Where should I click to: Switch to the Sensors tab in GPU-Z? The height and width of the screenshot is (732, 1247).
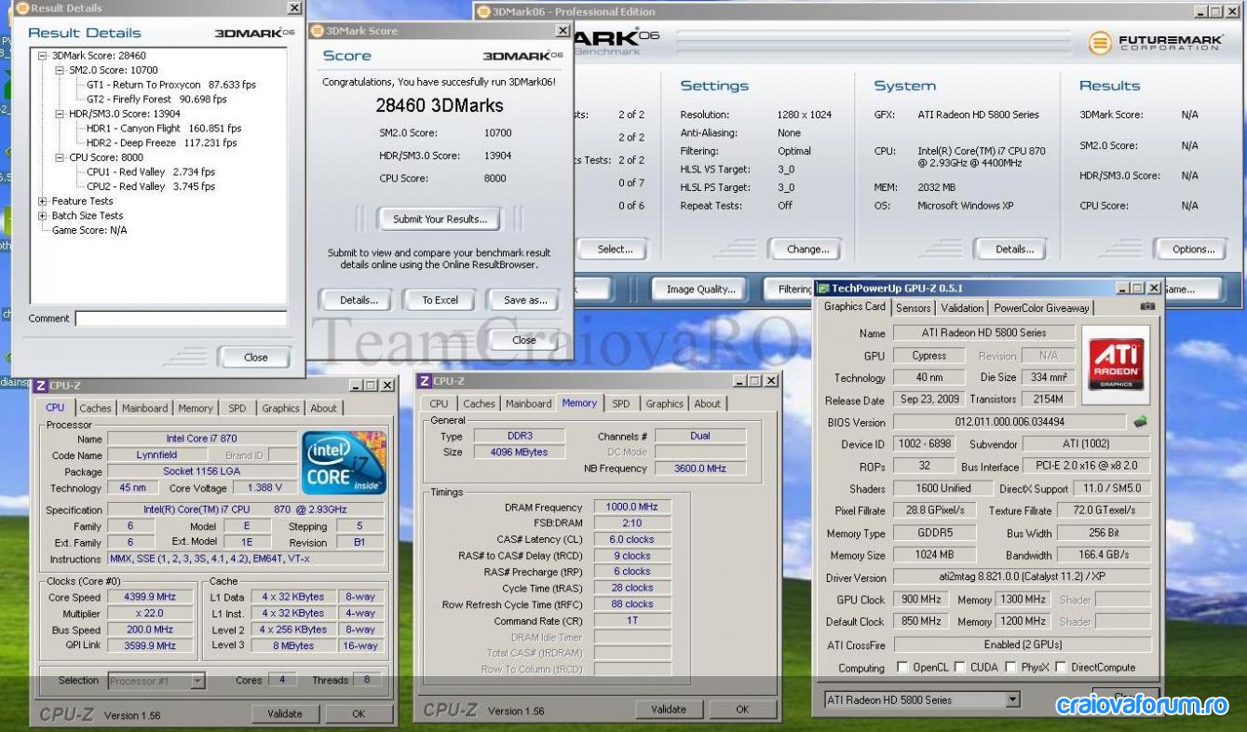(x=913, y=307)
